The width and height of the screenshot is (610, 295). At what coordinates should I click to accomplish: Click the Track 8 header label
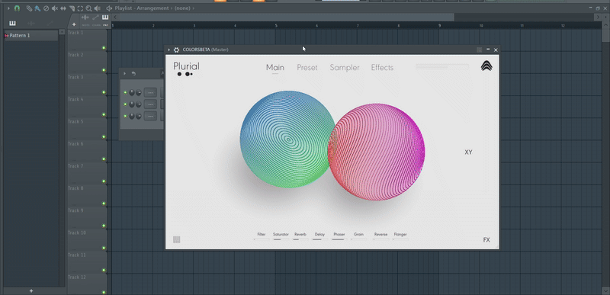(75, 188)
